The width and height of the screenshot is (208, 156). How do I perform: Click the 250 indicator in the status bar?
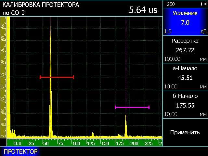point(171,4)
